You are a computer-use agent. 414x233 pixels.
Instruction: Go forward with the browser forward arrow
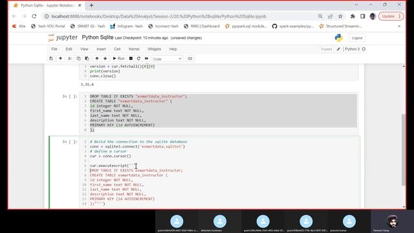(24, 16)
